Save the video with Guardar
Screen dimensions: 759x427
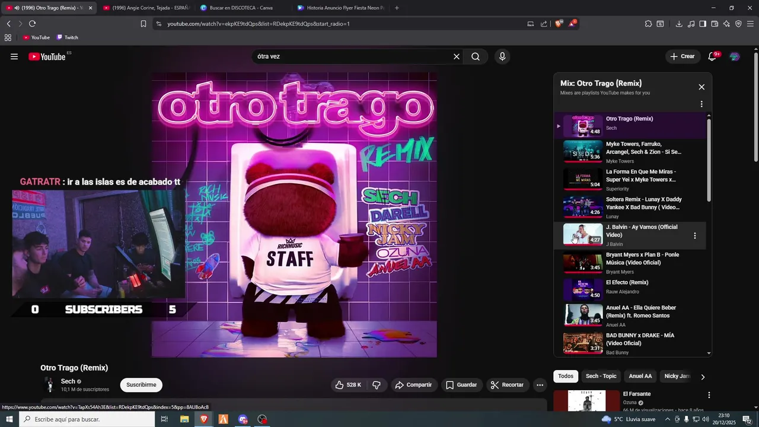461,385
